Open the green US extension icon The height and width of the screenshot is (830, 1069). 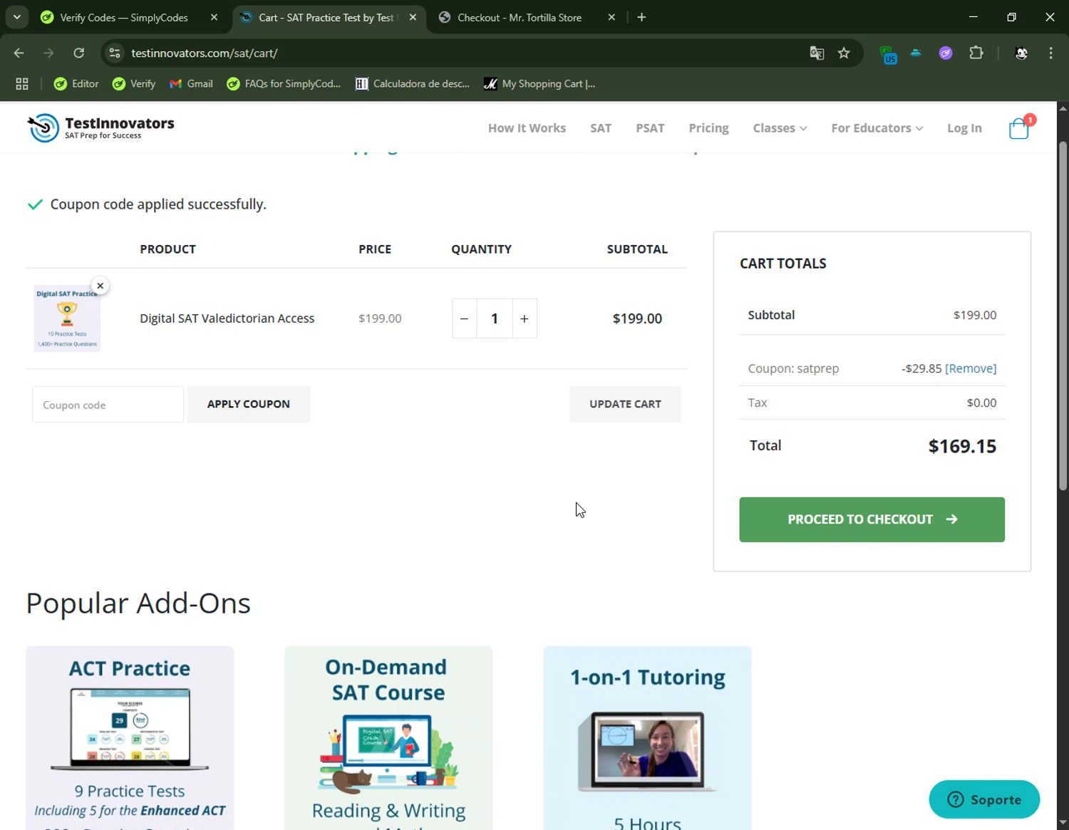tap(887, 54)
